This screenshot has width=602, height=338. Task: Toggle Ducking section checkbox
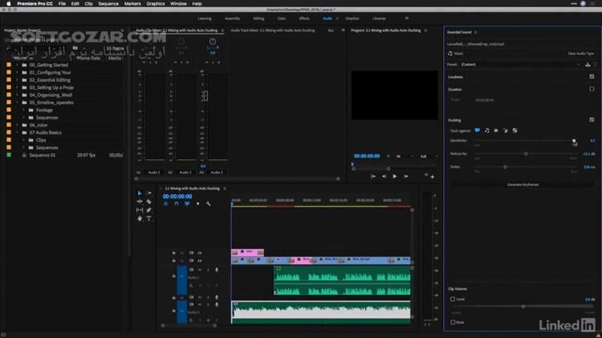coord(592,119)
